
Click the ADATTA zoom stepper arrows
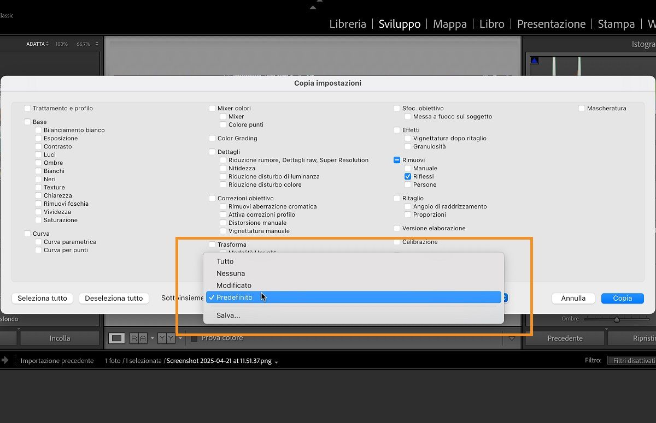[x=46, y=43]
